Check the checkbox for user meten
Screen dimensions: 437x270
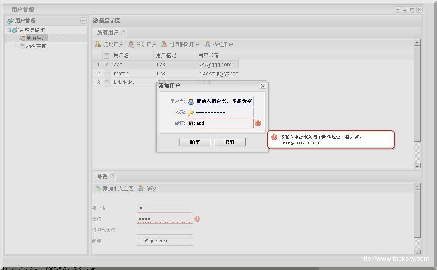[x=106, y=74]
